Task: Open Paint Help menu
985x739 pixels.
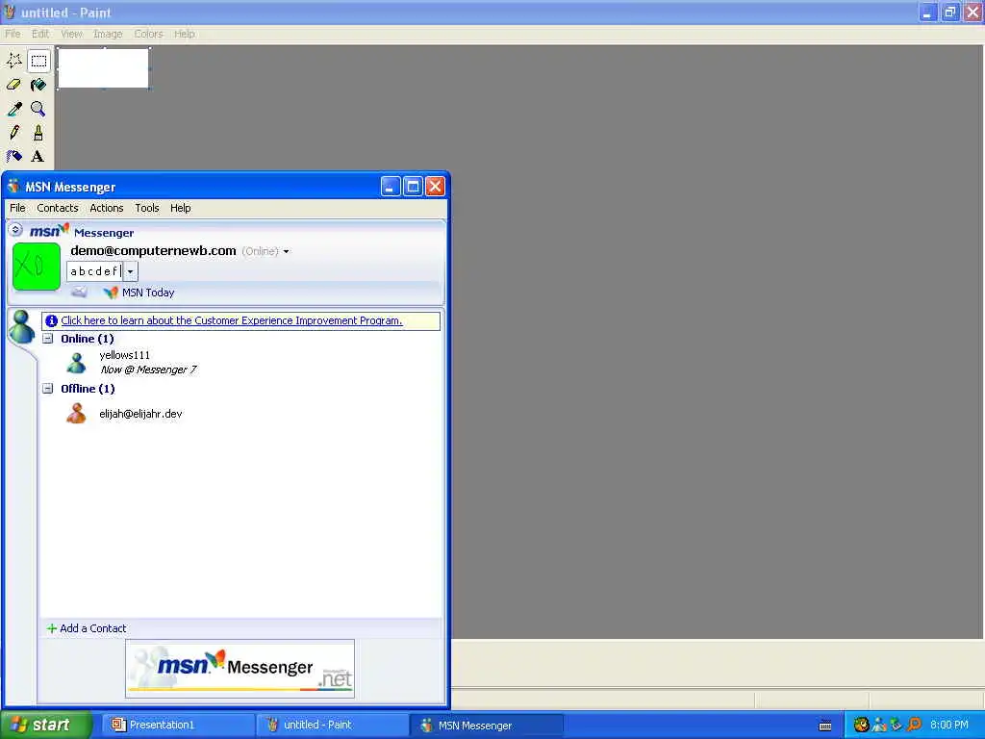Action: click(x=184, y=34)
